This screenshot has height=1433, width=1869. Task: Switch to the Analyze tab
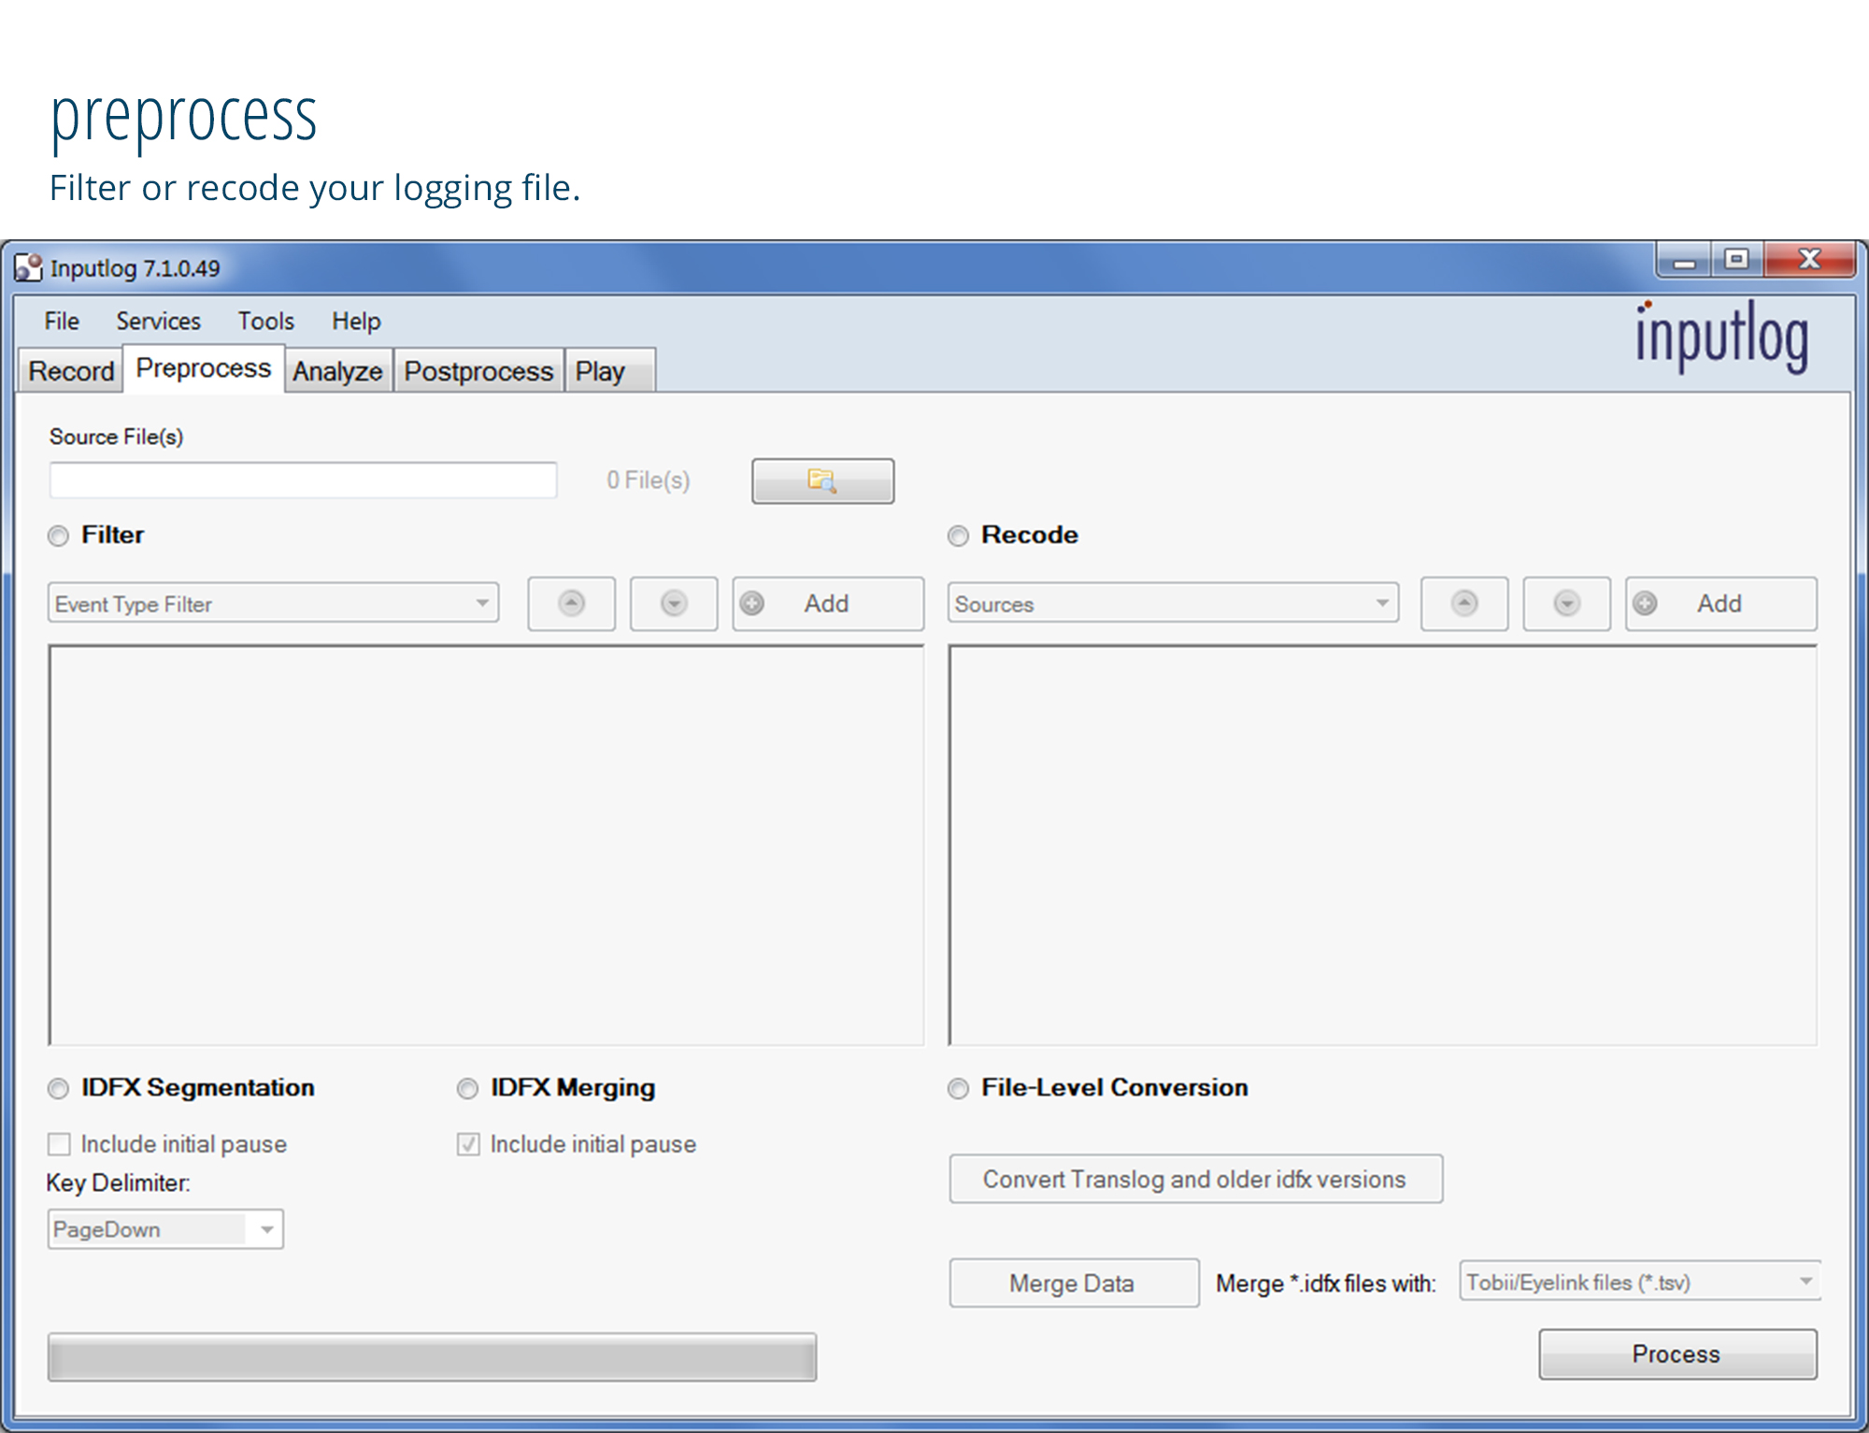click(337, 371)
